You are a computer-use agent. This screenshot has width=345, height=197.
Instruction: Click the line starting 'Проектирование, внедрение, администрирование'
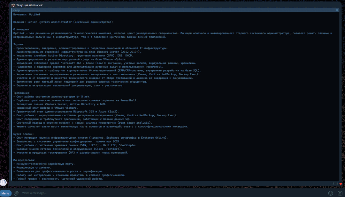[90, 48]
